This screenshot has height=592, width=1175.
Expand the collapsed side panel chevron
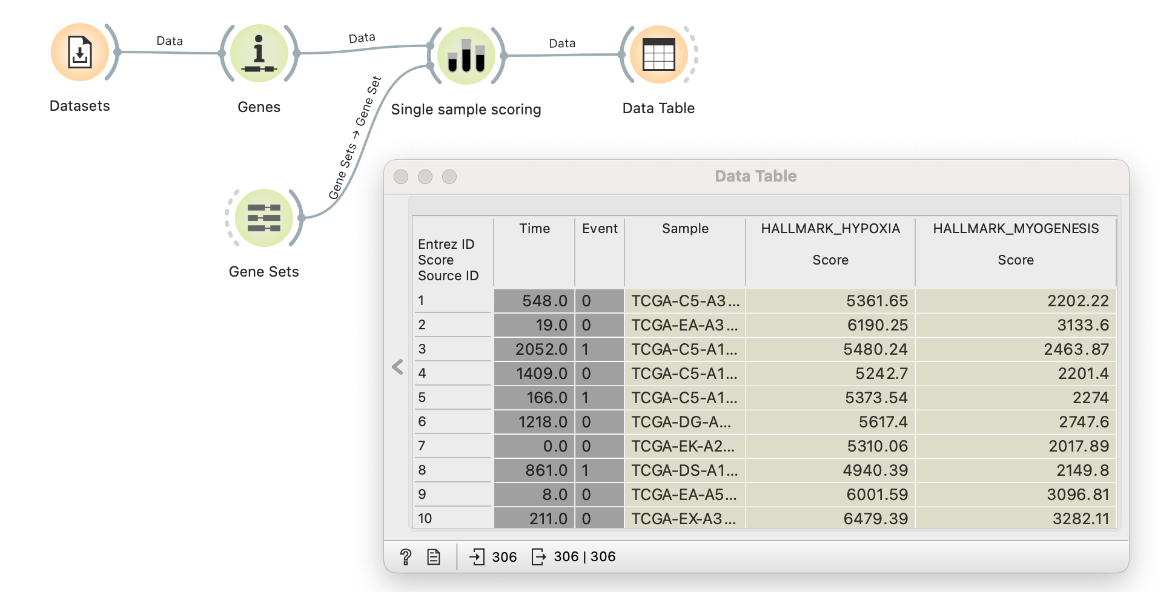coord(397,367)
